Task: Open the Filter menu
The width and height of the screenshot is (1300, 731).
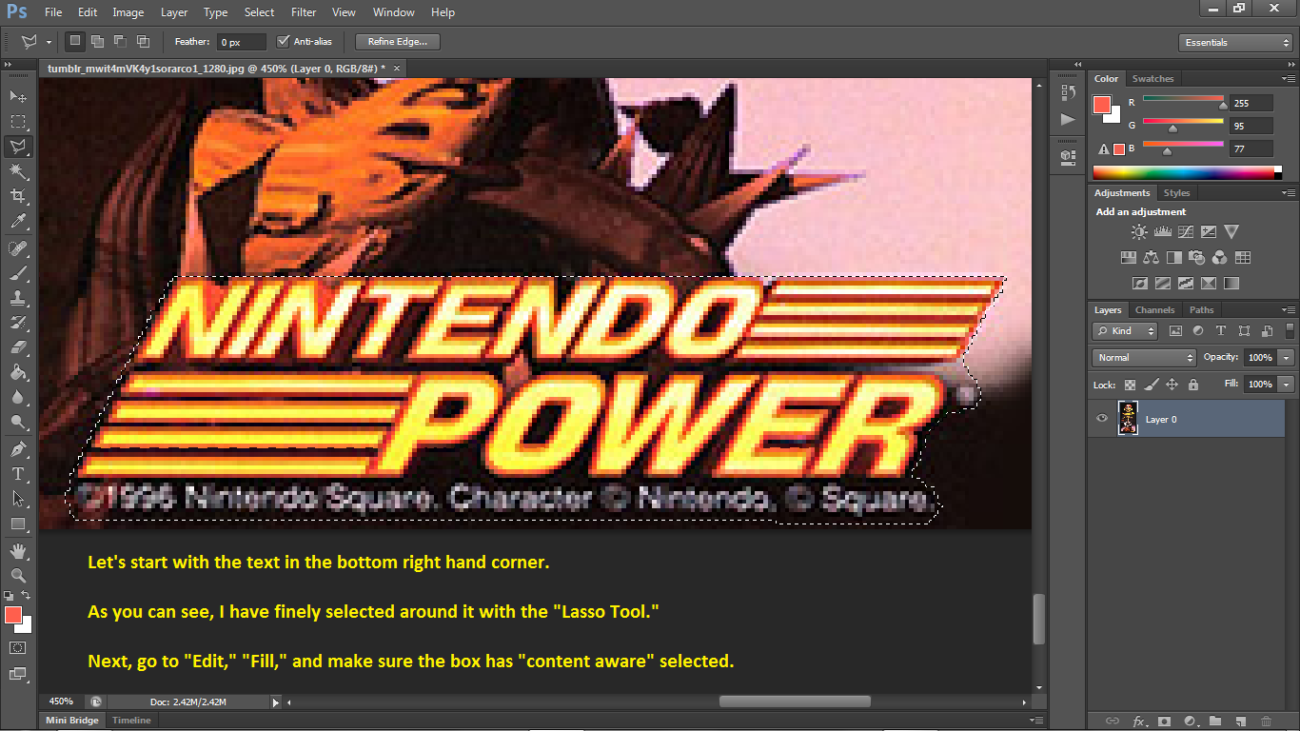Action: coord(304,12)
